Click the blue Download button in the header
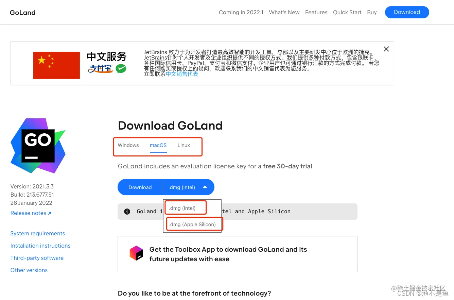The image size is (454, 300). 407,12
